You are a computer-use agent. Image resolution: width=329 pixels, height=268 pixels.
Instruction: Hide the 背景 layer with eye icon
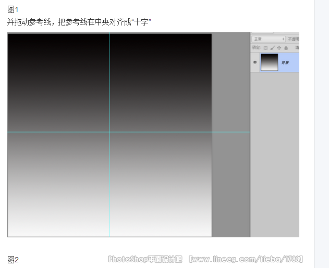255,62
